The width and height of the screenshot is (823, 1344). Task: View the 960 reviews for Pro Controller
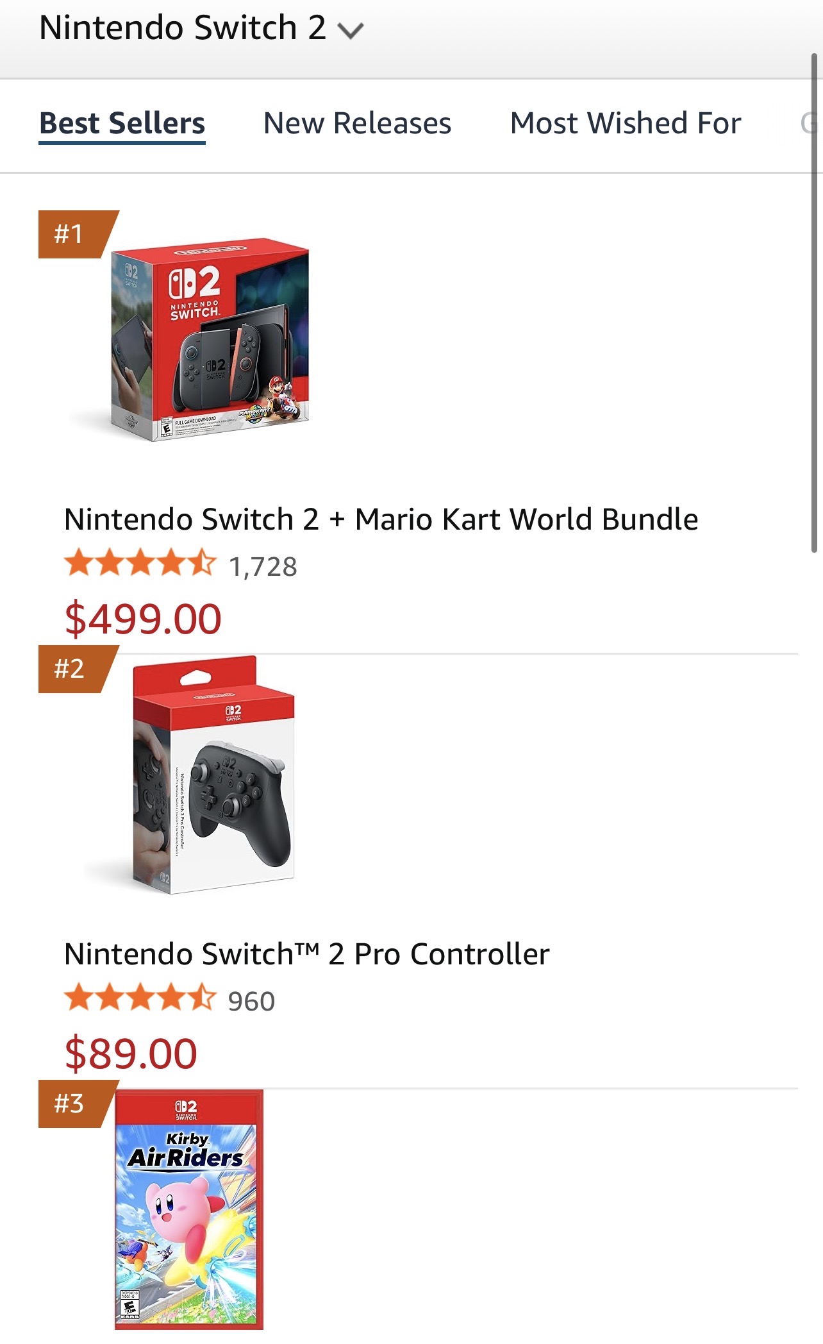coord(252,1002)
